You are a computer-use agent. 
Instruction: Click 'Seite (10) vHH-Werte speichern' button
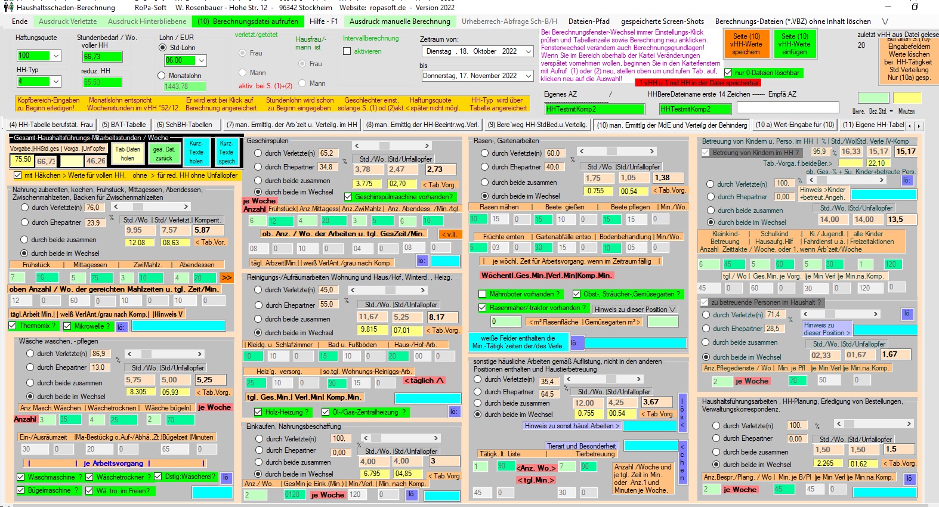[746, 44]
